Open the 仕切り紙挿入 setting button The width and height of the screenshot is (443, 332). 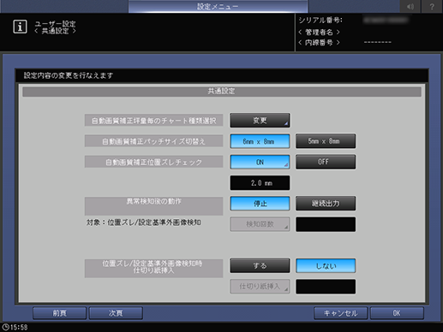click(260, 287)
